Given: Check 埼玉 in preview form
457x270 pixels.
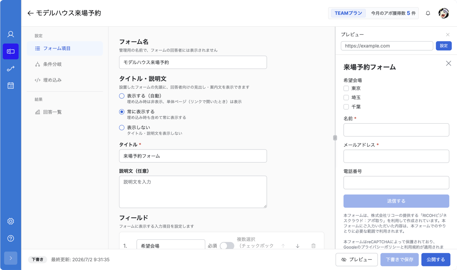Looking at the screenshot, I should click(x=346, y=97).
